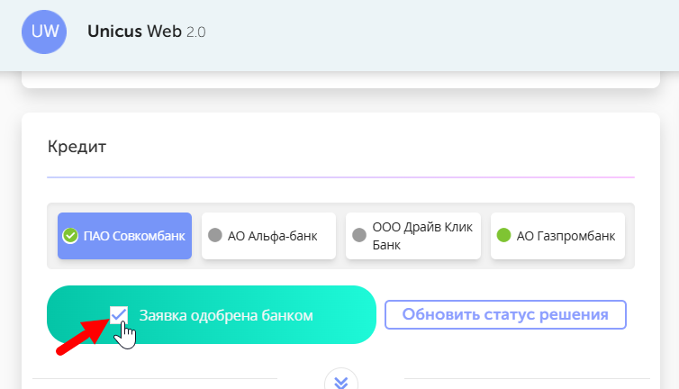Click gradient divider line under Кредит
The height and width of the screenshot is (389, 679).
click(340, 177)
